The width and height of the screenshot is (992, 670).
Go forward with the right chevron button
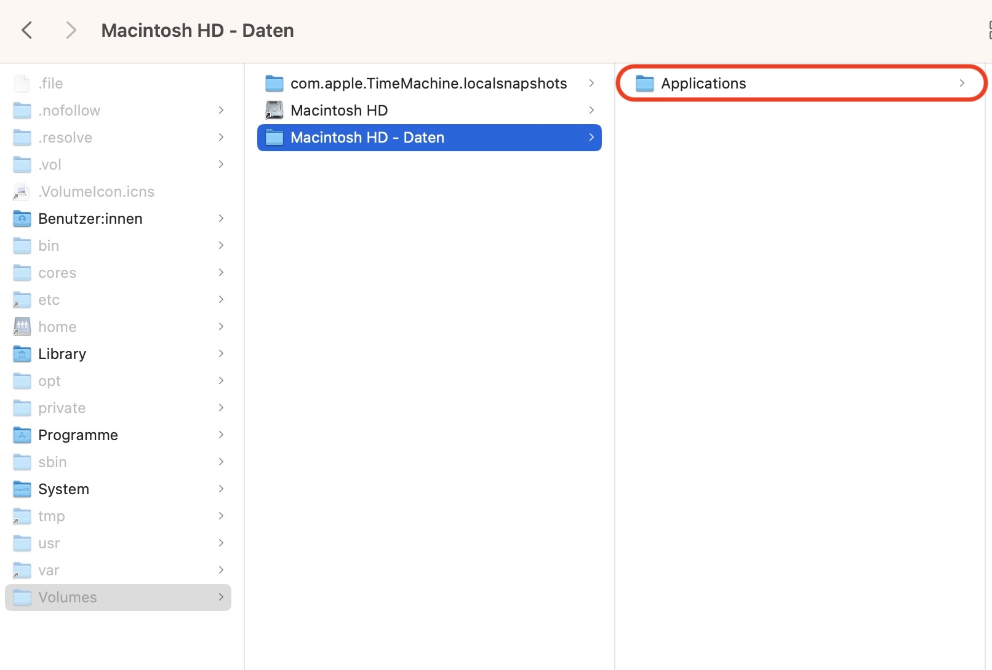point(71,30)
